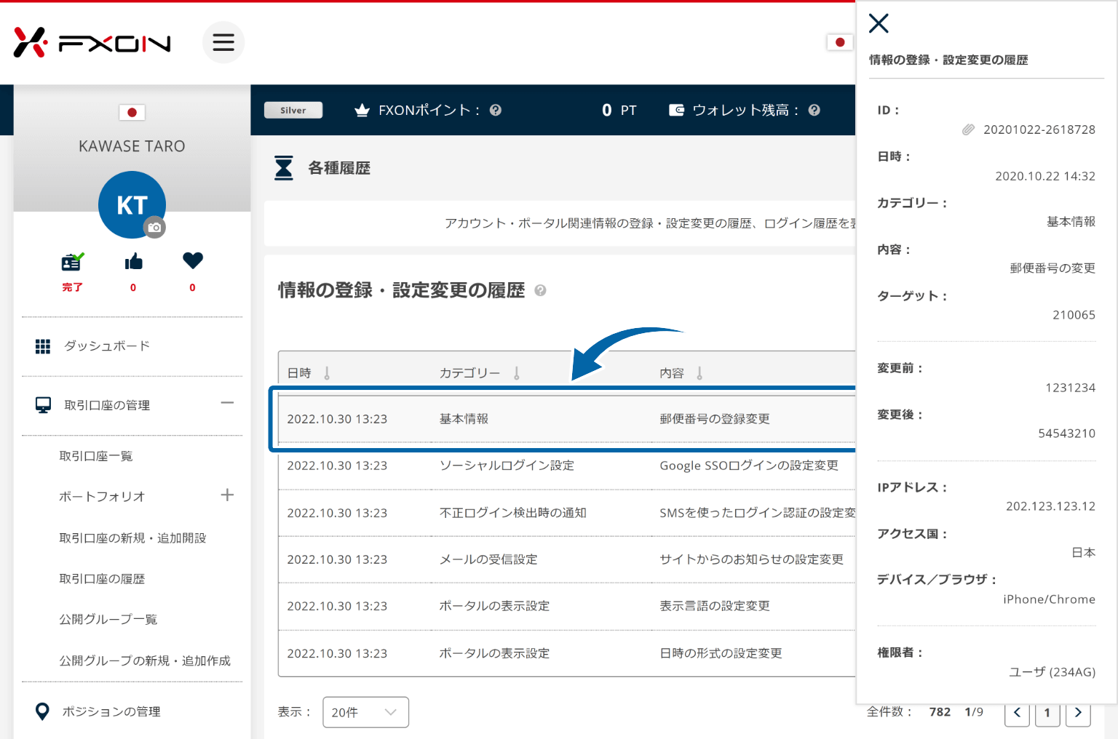Click the KT profile avatar
The width and height of the screenshot is (1118, 739).
tap(132, 204)
